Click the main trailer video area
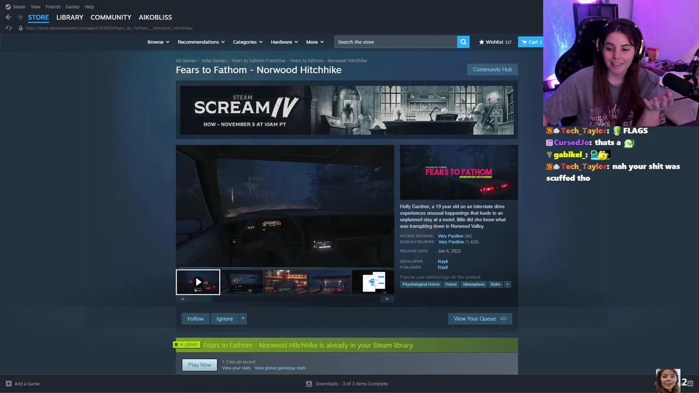This screenshot has height=393, width=699. 285,206
